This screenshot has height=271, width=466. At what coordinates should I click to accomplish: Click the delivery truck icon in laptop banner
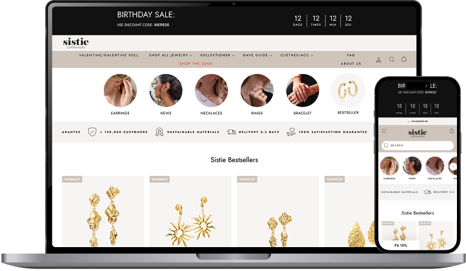(231, 132)
